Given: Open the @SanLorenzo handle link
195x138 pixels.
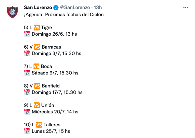Looking at the screenshot, I should click(75, 7).
